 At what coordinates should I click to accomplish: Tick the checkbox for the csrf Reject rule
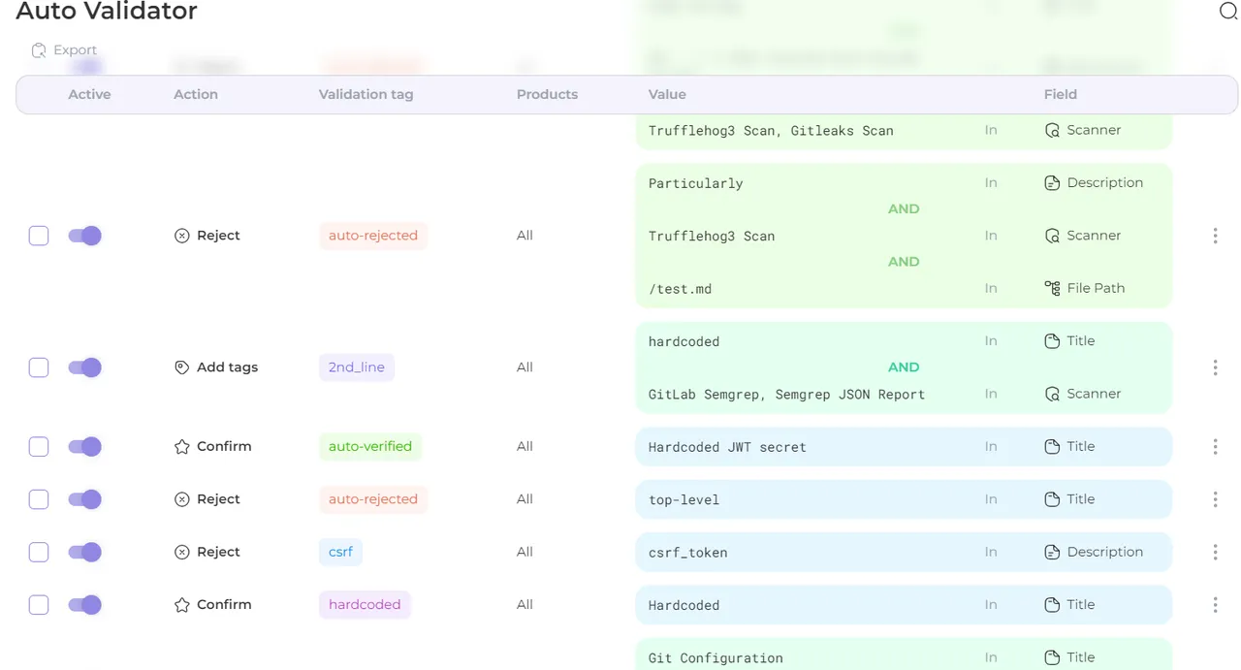coord(39,552)
